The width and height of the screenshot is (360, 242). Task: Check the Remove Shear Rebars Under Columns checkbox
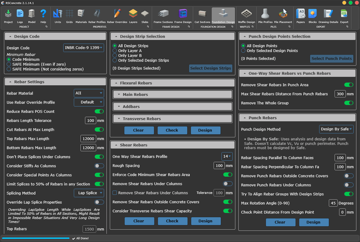click(x=115, y=193)
